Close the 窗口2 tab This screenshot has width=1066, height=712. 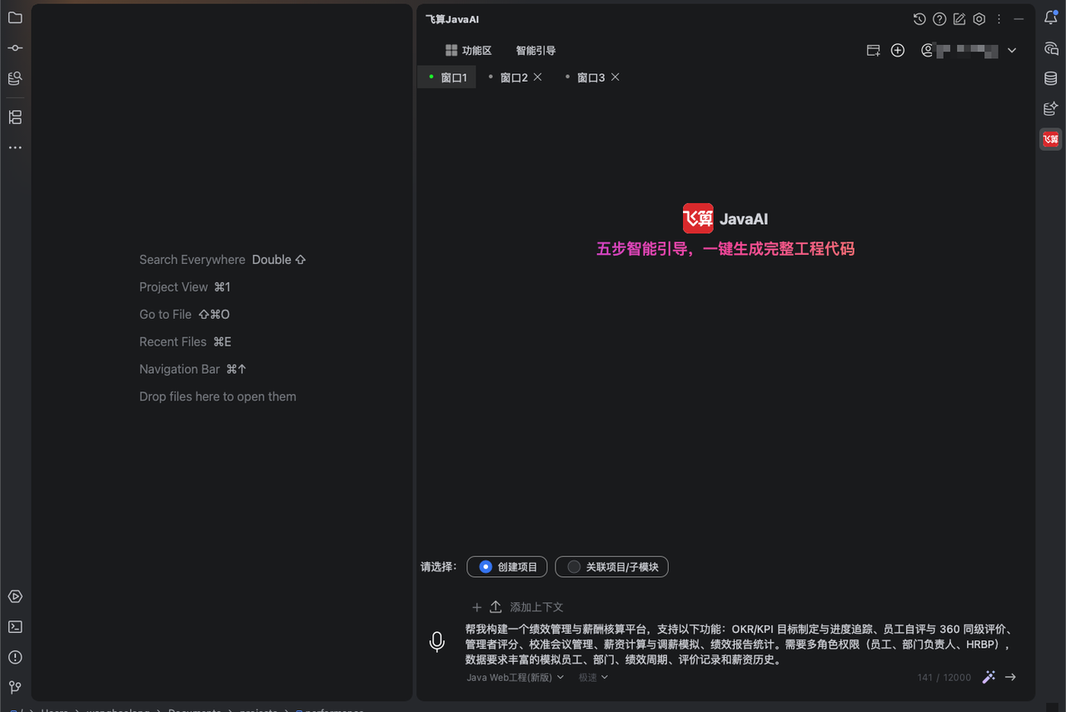tap(538, 77)
